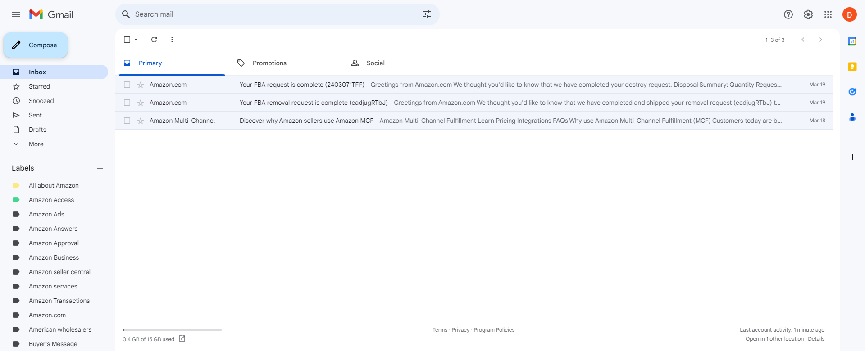This screenshot has width=865, height=351.
Task: Star the Amazon Multi-Channel email
Action: (141, 121)
